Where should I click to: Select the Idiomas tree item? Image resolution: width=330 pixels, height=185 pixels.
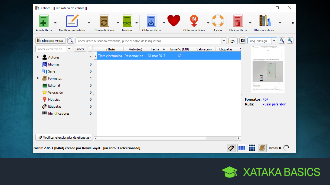[x=54, y=64]
